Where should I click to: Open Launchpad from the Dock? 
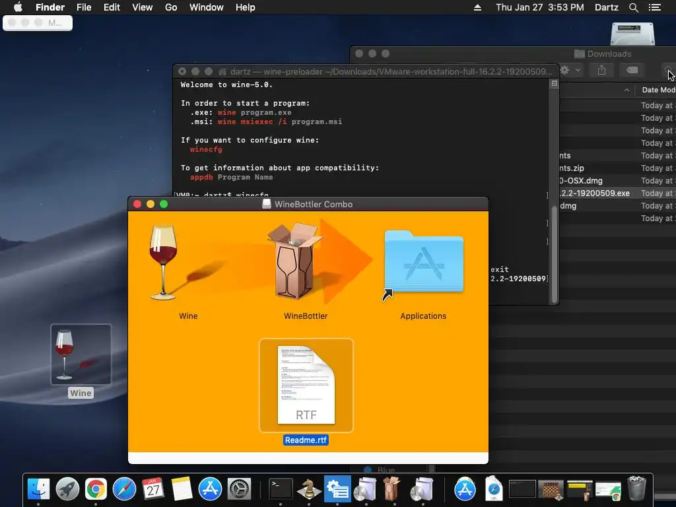tap(67, 489)
